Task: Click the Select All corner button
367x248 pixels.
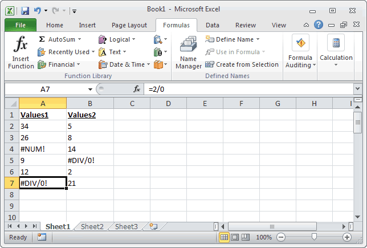Action: pyautogui.click(x=12, y=103)
